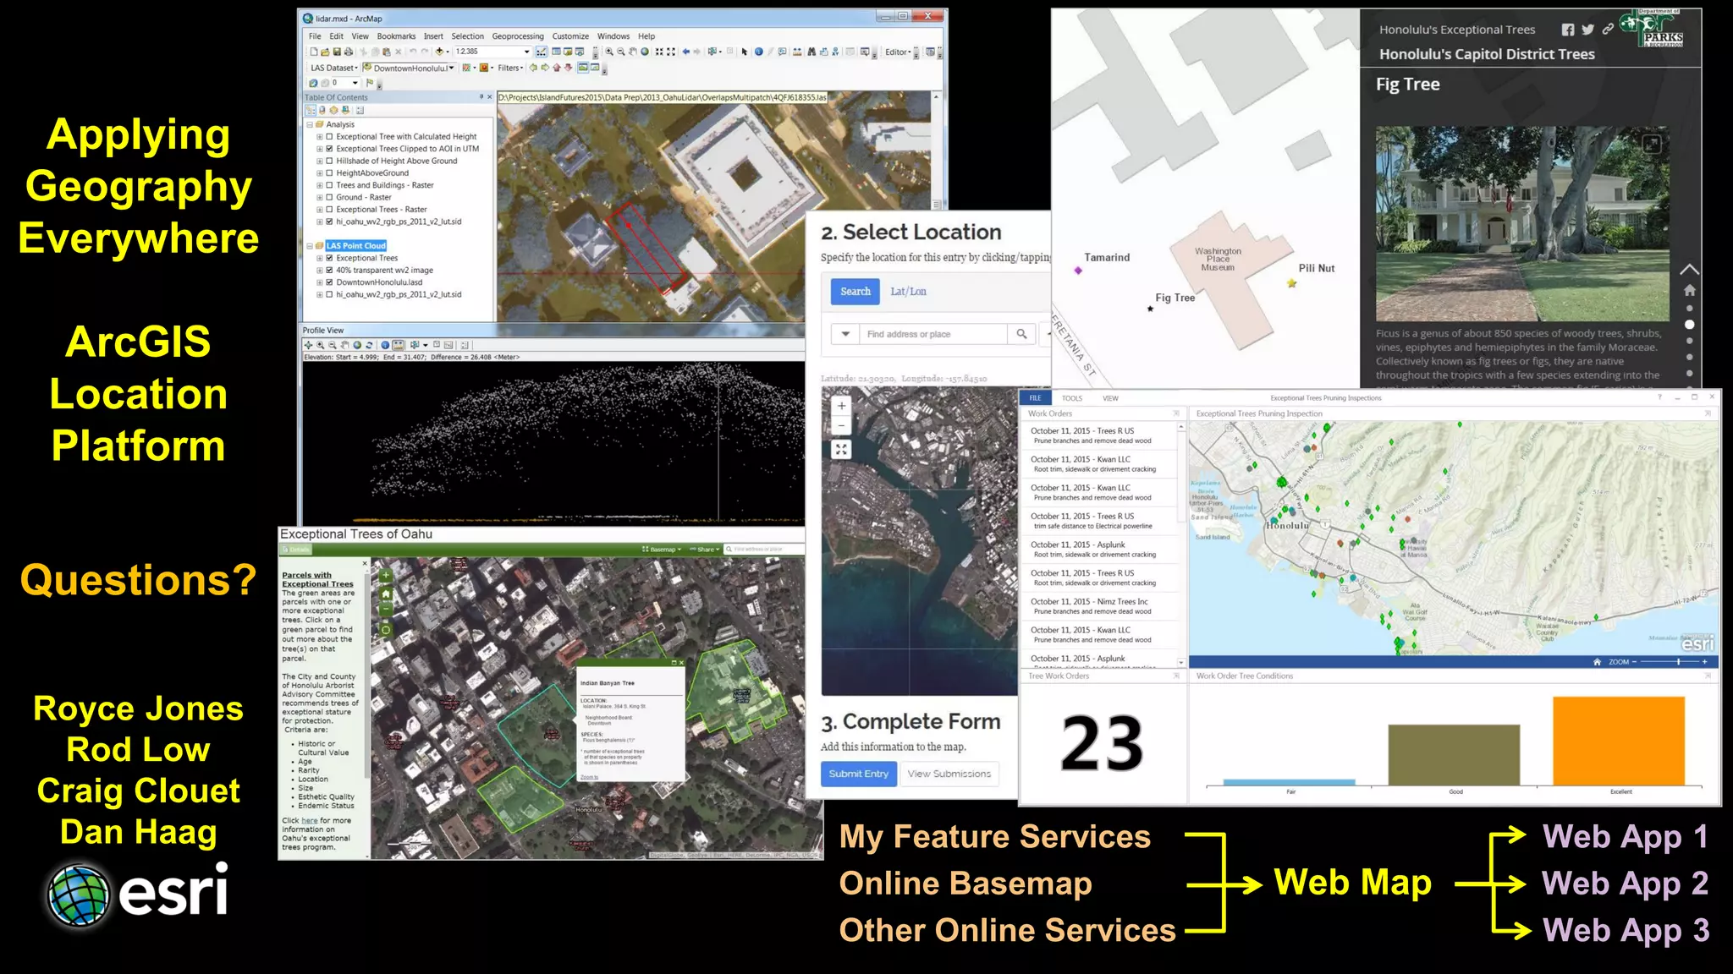
Task: Open the Share dropdown on Oahu trees map
Action: tap(704, 550)
